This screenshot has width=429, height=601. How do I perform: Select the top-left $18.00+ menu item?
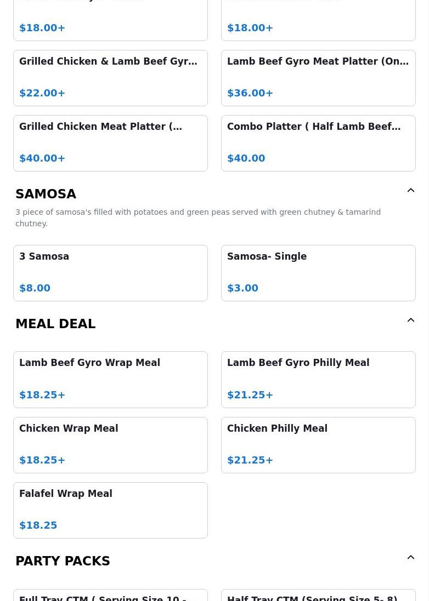(x=110, y=22)
